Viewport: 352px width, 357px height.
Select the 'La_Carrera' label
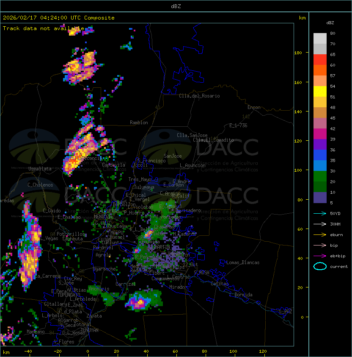click(x=48, y=276)
